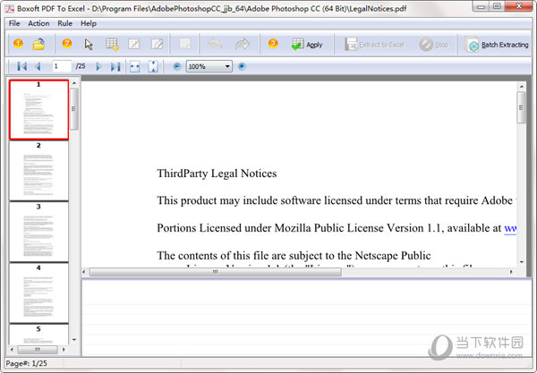Viewport: 537px width, 373px height.
Task: Click the step 2 orange badge
Action: [67, 44]
